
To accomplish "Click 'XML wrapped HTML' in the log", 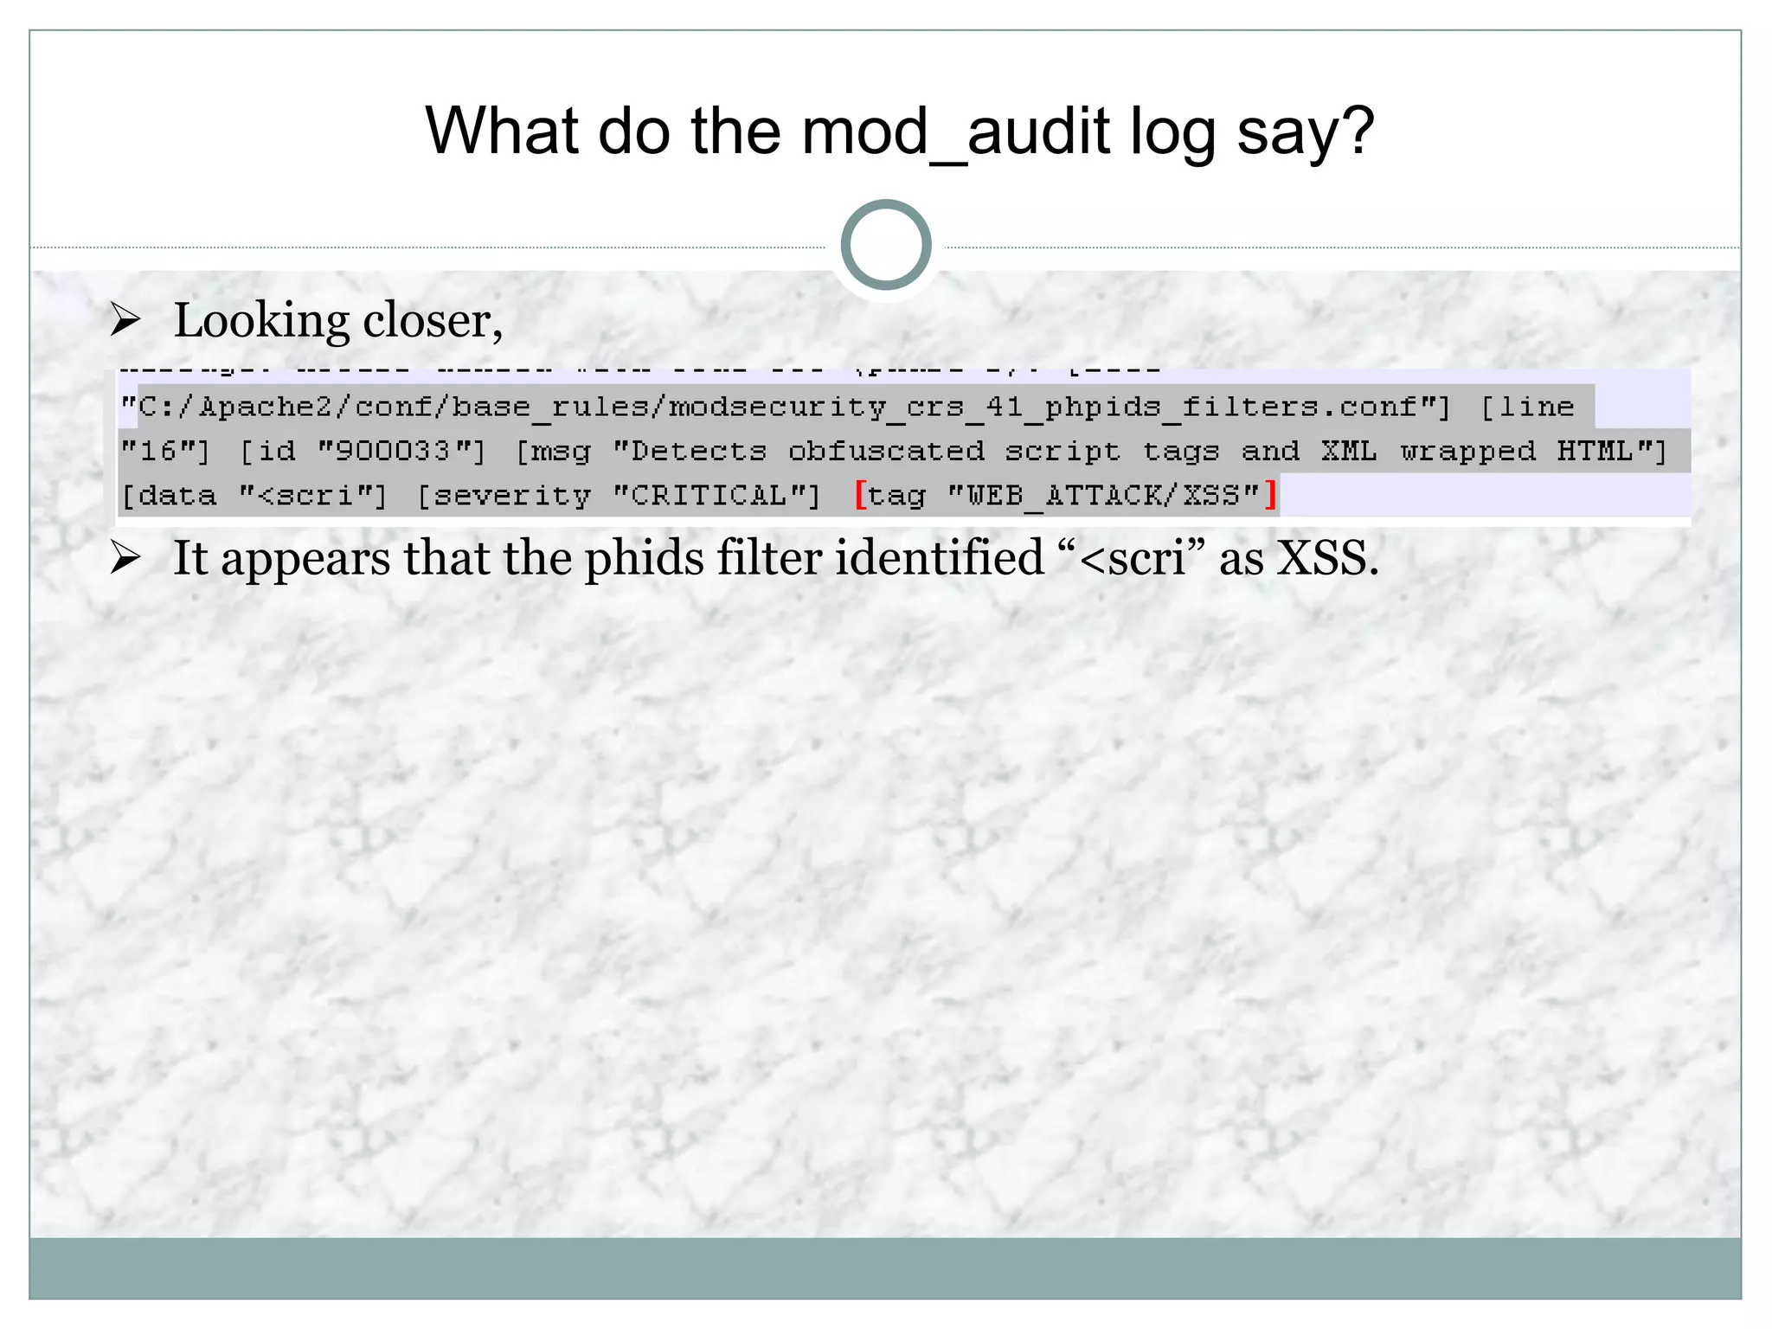I will pyautogui.click(x=1478, y=451).
